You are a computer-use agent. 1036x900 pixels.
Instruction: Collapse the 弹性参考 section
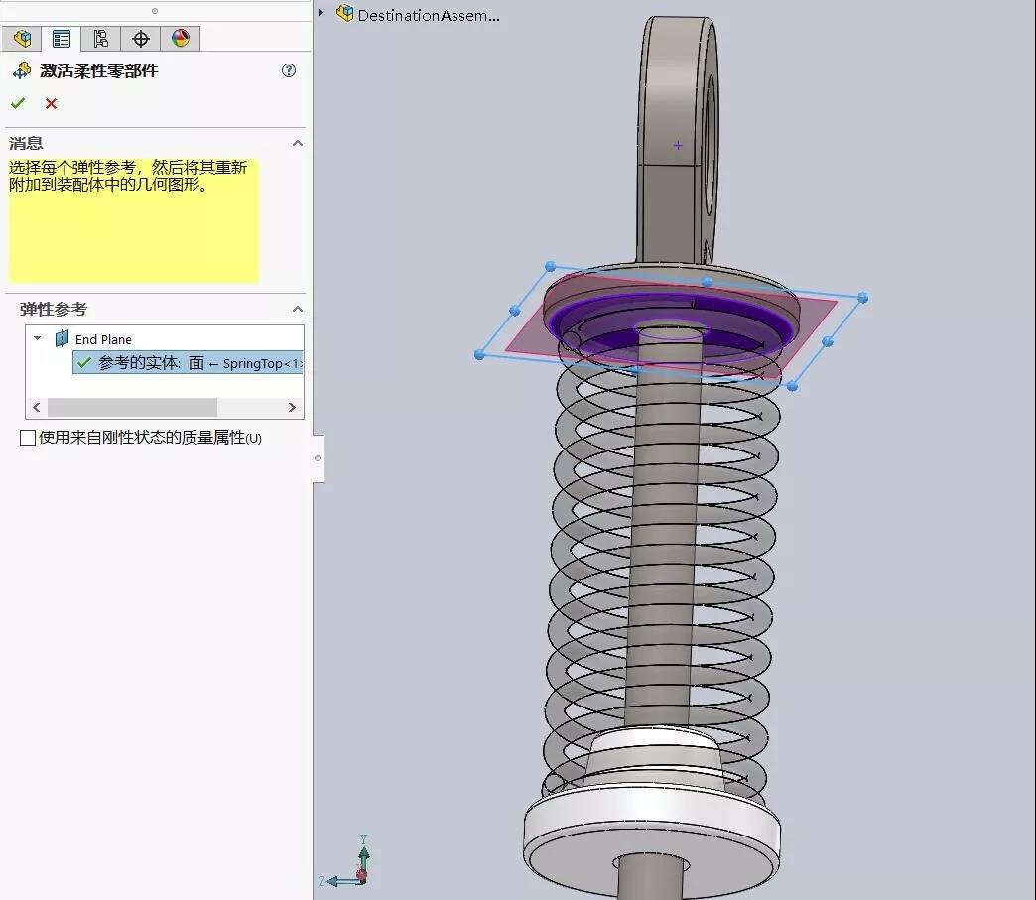pos(297,310)
